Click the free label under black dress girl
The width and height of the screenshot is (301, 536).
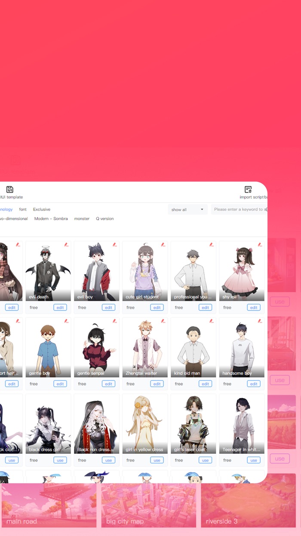coord(34,460)
